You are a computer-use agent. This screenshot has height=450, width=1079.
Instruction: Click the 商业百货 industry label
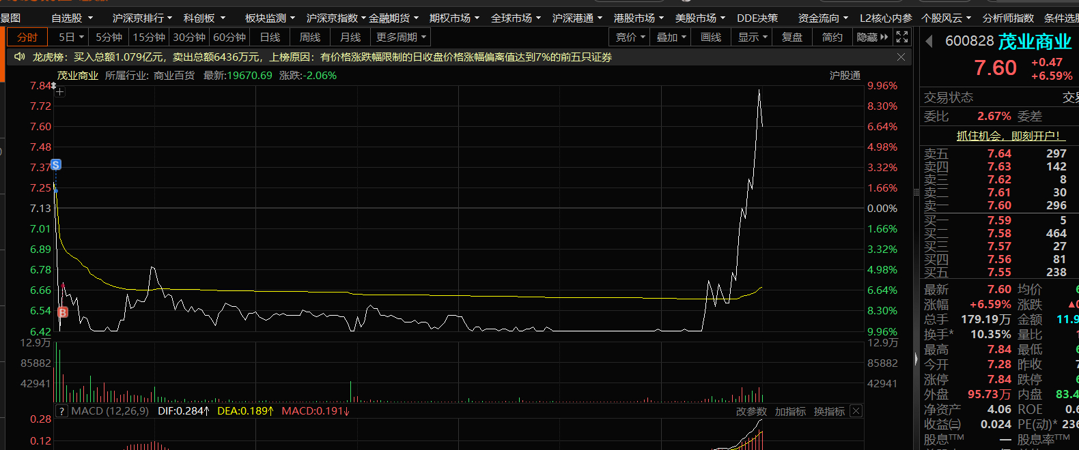[174, 76]
